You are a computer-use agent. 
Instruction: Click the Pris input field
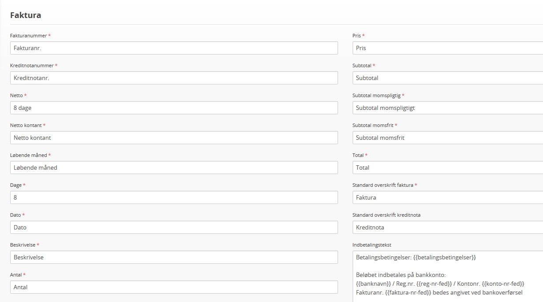(448, 48)
